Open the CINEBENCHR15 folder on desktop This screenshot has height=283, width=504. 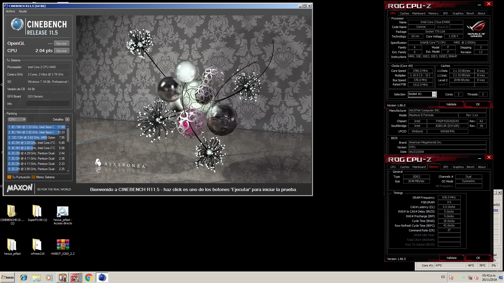tap(12, 214)
